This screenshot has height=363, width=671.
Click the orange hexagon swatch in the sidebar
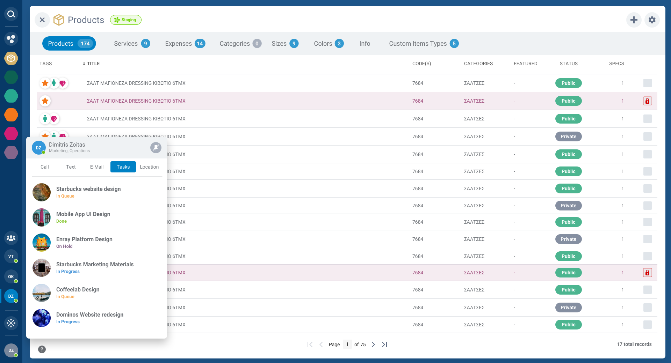[11, 115]
